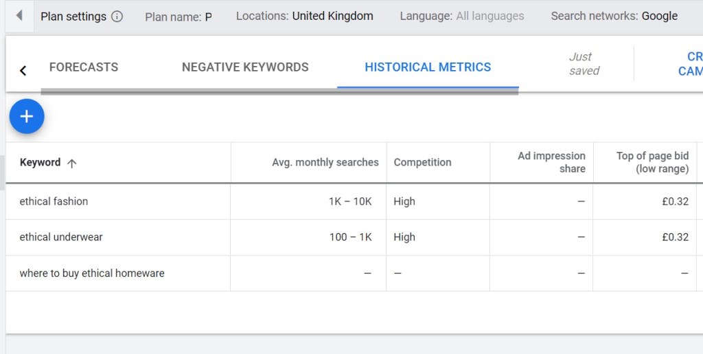
Task: Edit the Plan name field
Action: tap(178, 16)
